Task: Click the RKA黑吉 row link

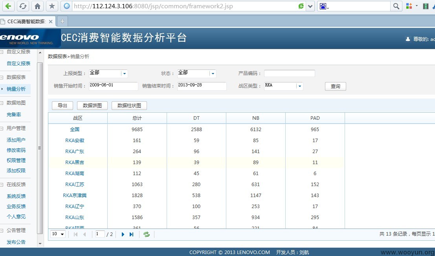Action: pyautogui.click(x=75, y=162)
